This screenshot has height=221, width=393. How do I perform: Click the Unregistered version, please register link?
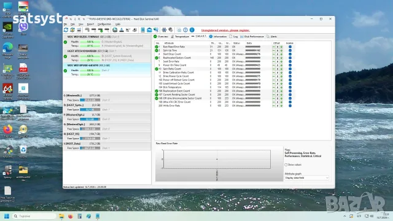click(225, 30)
